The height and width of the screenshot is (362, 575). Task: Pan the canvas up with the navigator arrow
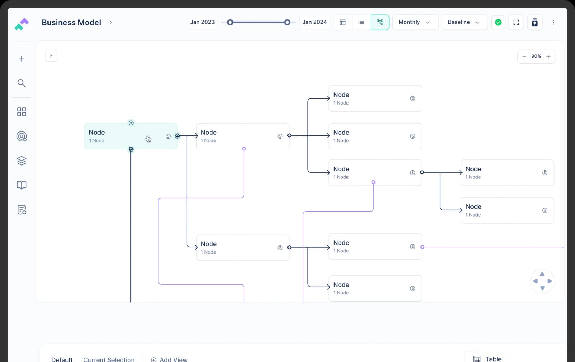click(542, 274)
